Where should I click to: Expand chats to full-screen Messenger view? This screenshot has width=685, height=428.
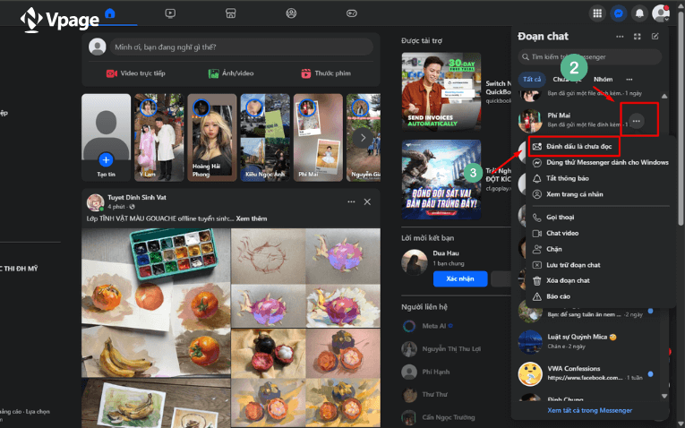pyautogui.click(x=638, y=37)
